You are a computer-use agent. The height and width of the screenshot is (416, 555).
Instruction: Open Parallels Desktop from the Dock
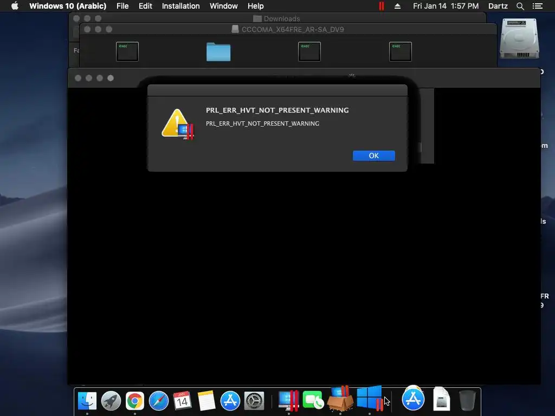click(288, 401)
